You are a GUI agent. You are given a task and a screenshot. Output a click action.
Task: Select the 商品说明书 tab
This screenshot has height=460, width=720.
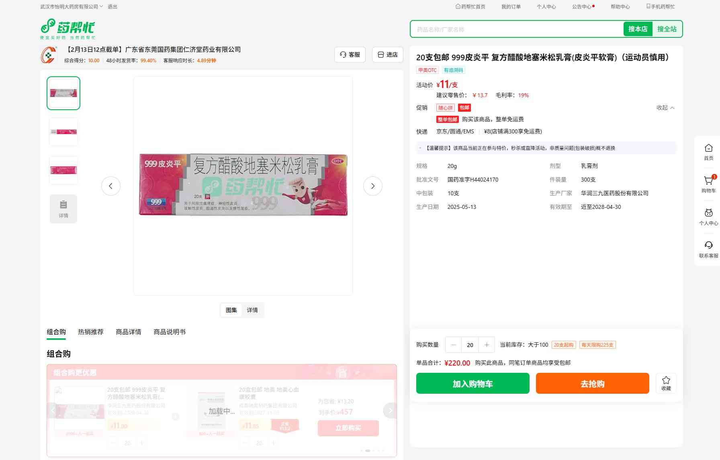(x=169, y=332)
